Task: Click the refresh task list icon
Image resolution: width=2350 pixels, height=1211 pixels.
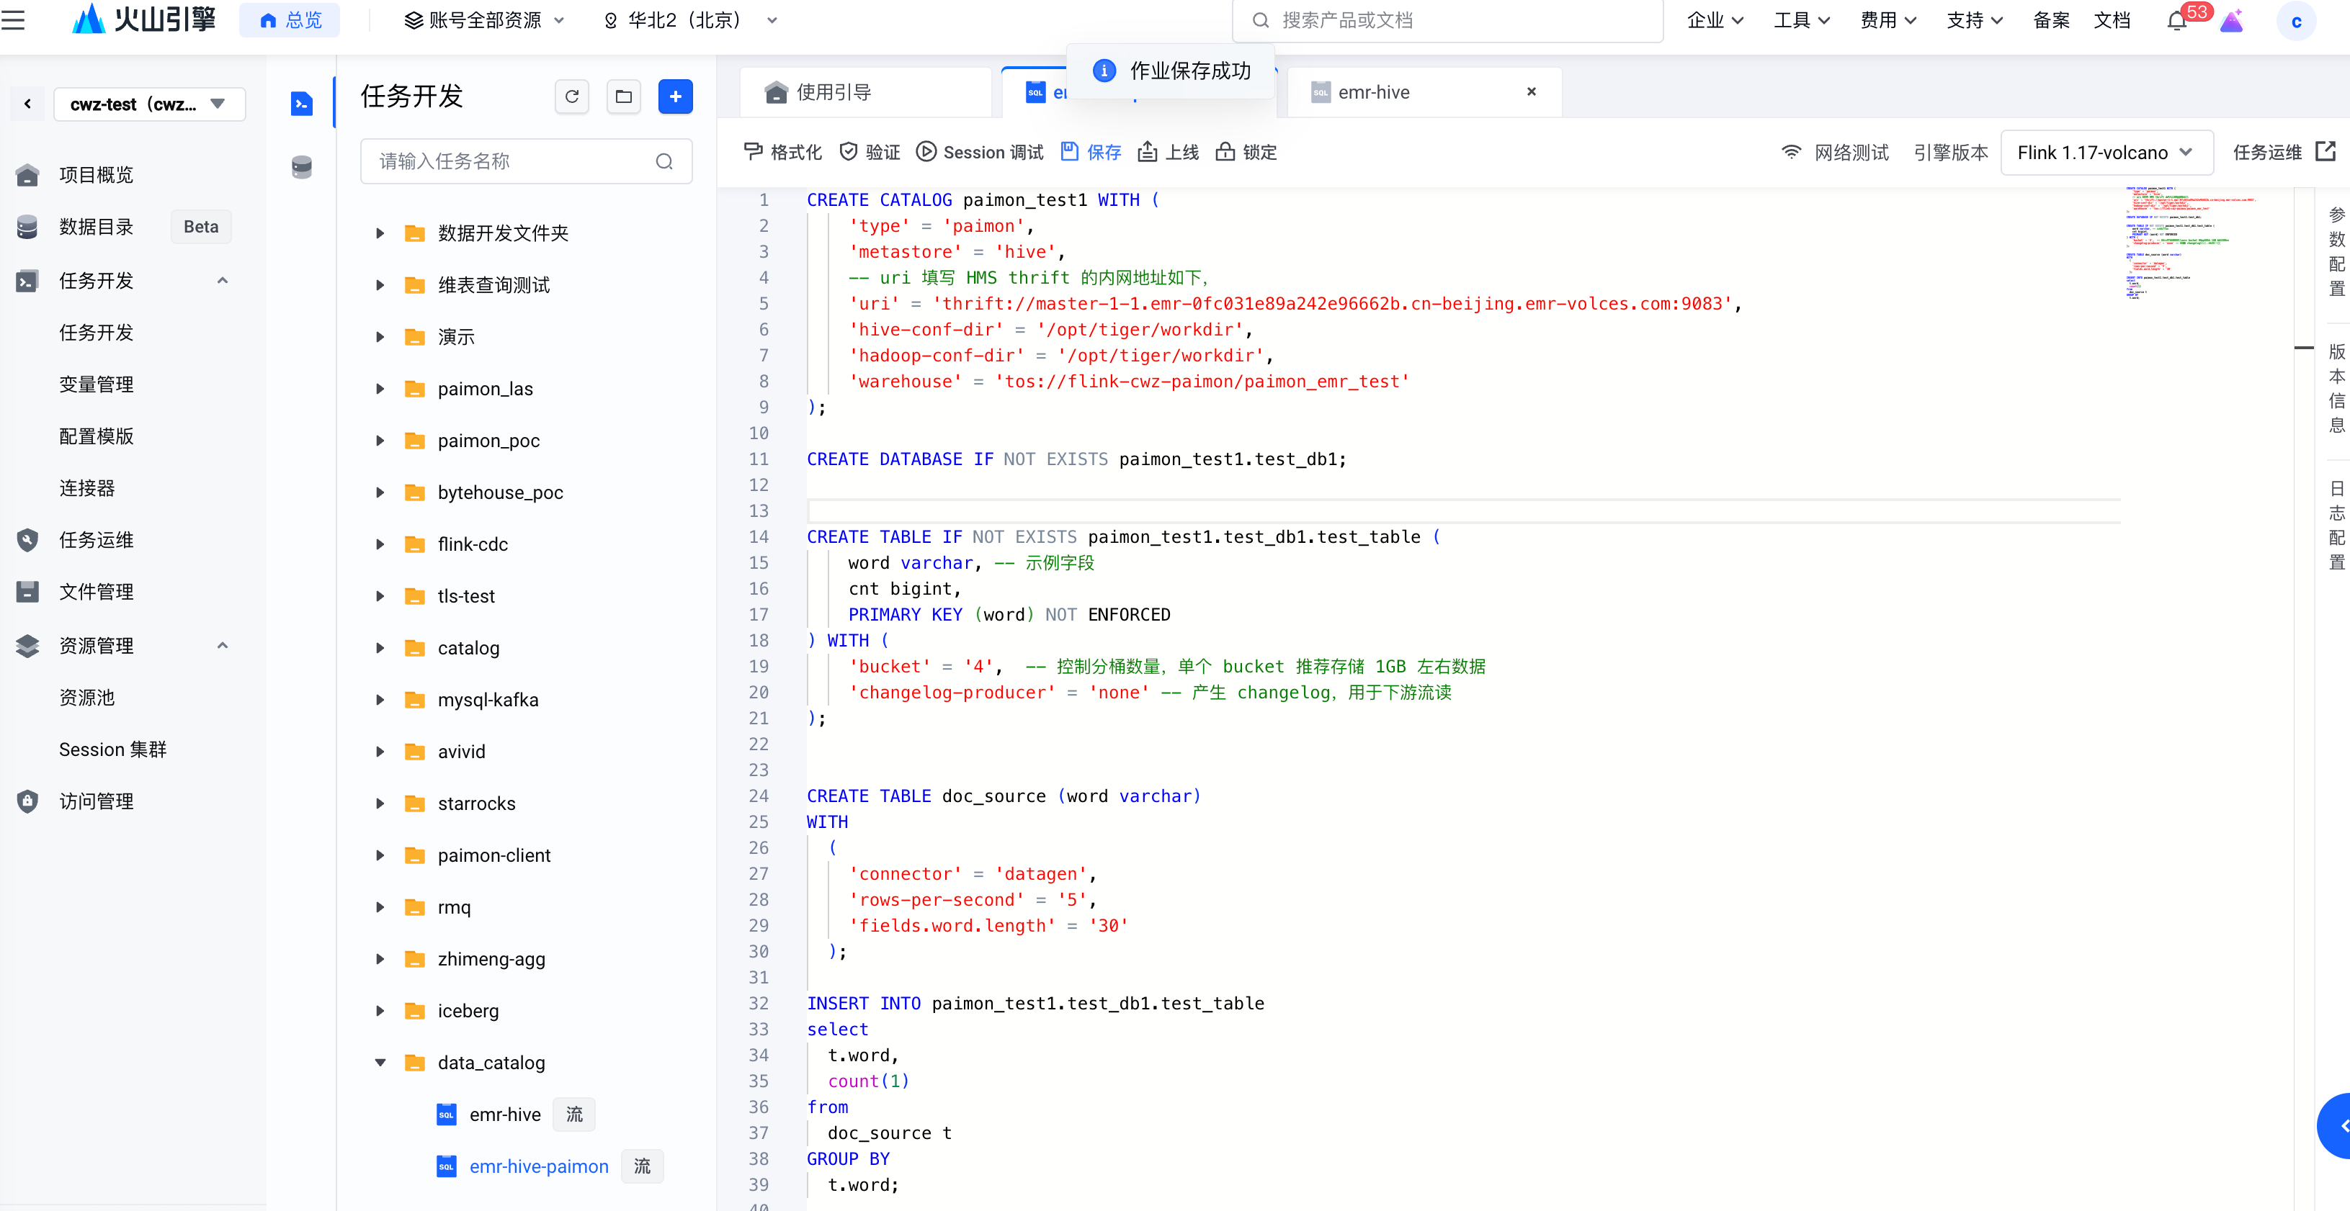Action: pos(572,96)
